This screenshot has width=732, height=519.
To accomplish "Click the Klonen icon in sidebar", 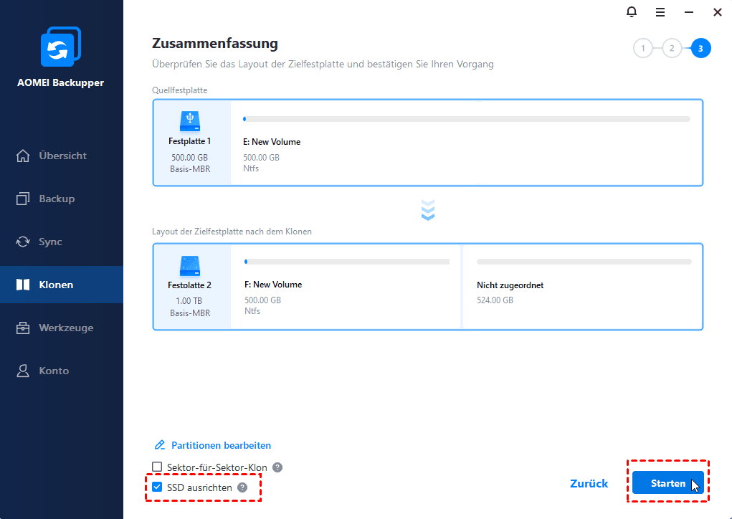I will coord(23,285).
